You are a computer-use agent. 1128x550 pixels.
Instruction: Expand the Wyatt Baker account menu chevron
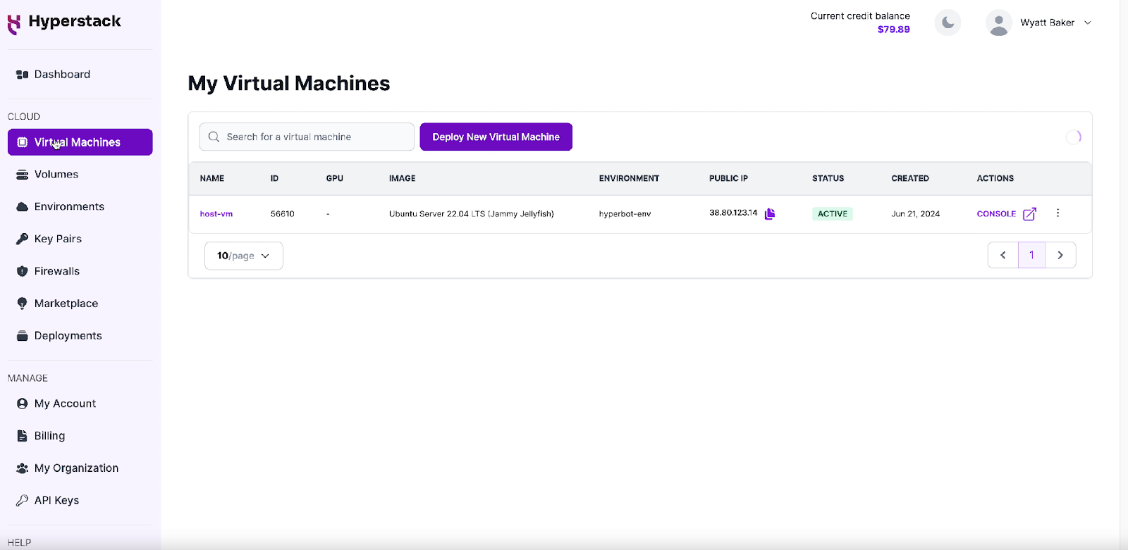(1088, 23)
